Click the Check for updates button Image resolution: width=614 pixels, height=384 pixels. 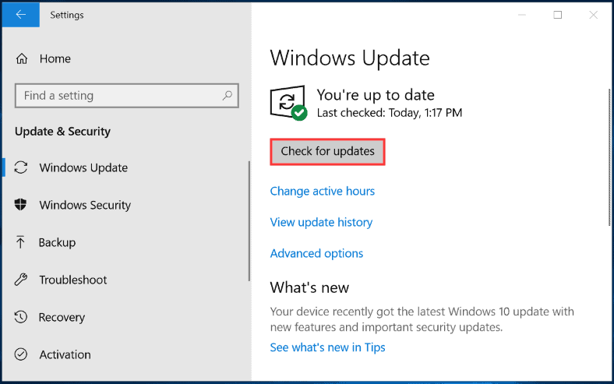pyautogui.click(x=327, y=151)
